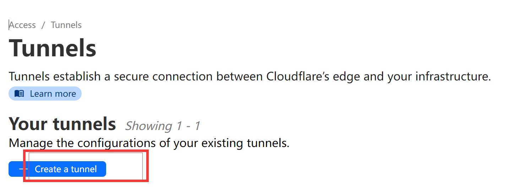
Task: Click the empty outlined box over Create a tunnel
Action: coord(86,166)
